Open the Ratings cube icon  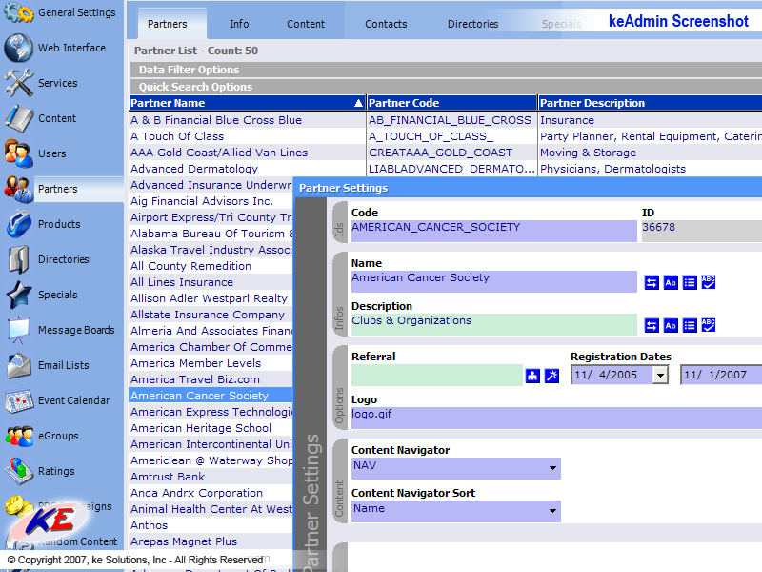[x=18, y=471]
